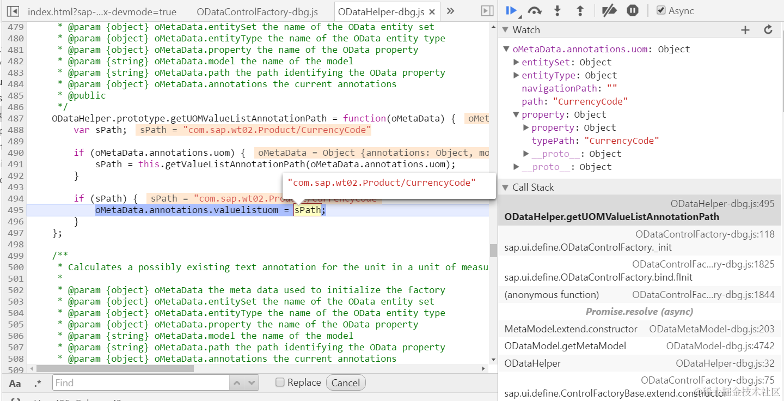Click line number 488 gutter
The height and width of the screenshot is (401, 784).
16,130
